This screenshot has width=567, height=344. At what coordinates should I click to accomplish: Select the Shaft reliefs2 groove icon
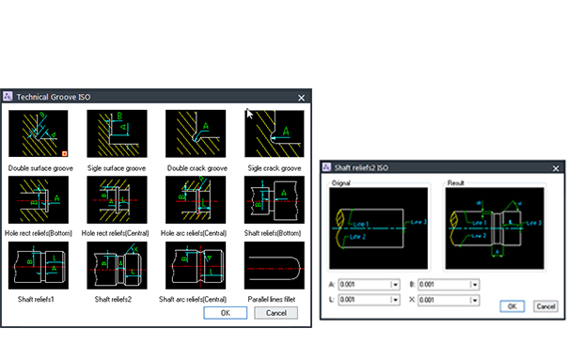point(117,266)
